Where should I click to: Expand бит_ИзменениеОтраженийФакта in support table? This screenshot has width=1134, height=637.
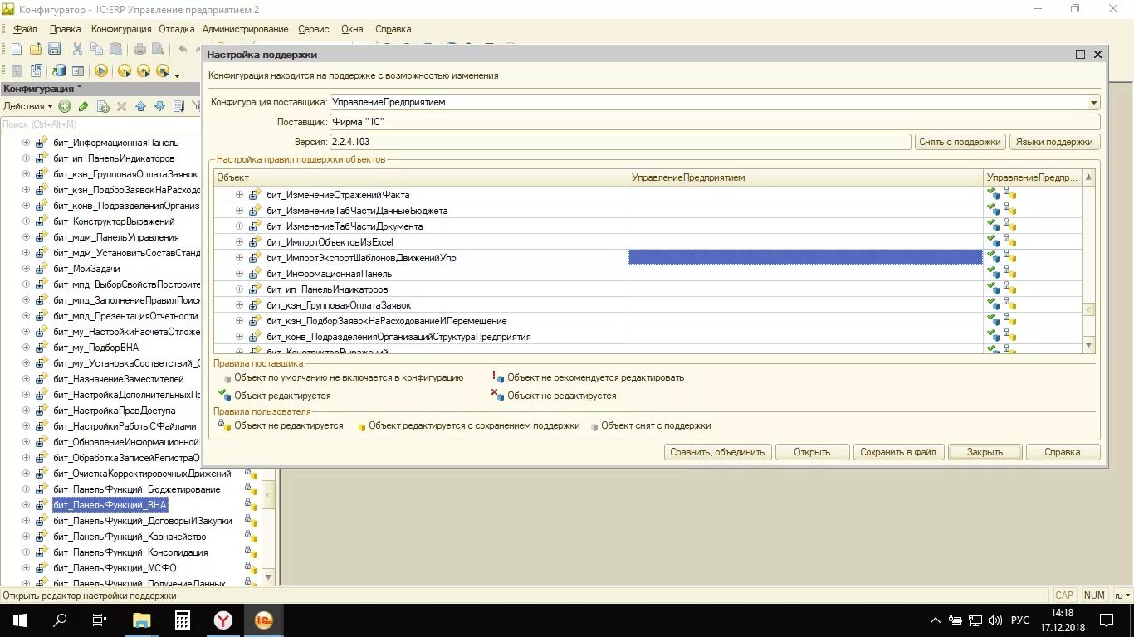pyautogui.click(x=239, y=195)
